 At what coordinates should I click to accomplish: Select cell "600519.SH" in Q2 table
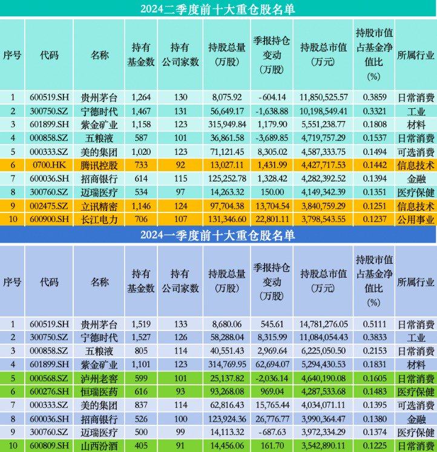(49, 97)
